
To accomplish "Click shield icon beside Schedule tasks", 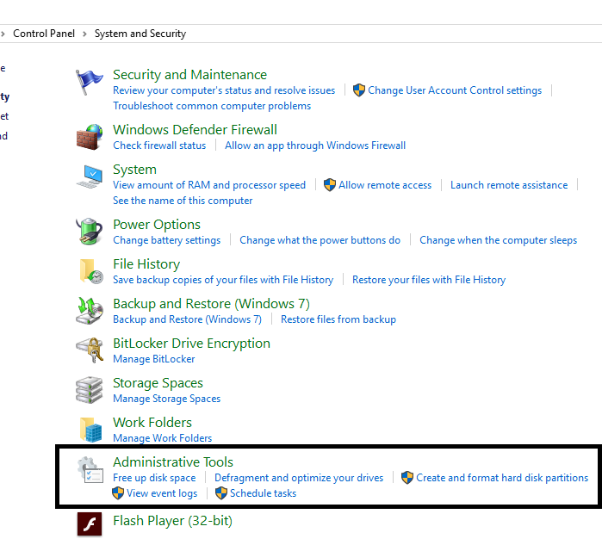I will point(221,493).
